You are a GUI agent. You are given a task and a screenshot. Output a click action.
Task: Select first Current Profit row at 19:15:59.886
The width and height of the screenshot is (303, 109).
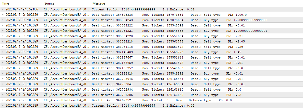[x=151, y=9]
